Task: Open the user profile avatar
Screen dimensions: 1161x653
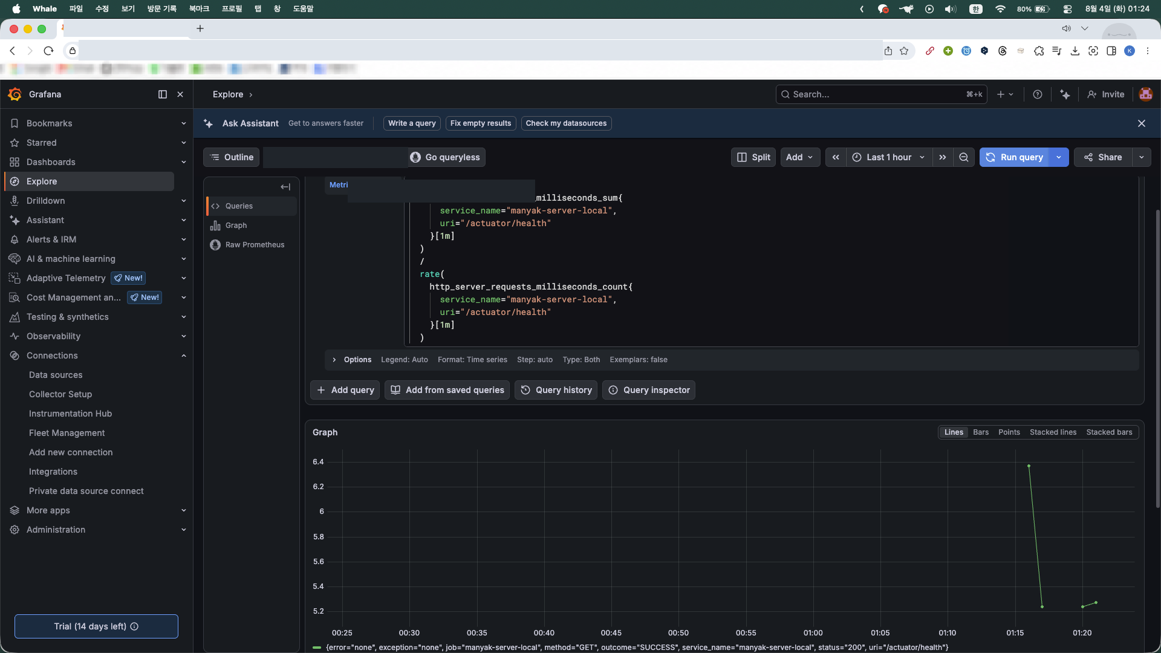Action: (x=1145, y=94)
